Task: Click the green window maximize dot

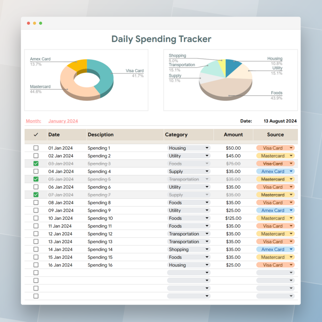Action: point(41,23)
